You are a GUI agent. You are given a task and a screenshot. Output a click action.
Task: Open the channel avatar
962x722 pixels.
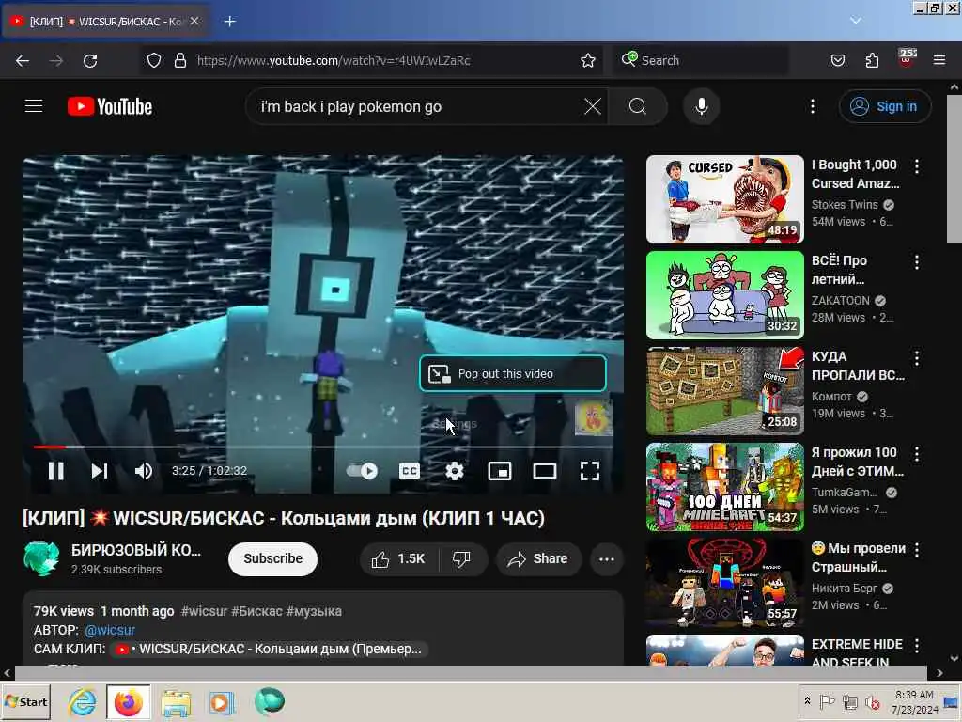click(41, 558)
